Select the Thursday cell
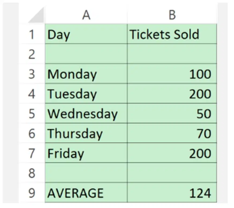234x208 pixels. [86, 133]
